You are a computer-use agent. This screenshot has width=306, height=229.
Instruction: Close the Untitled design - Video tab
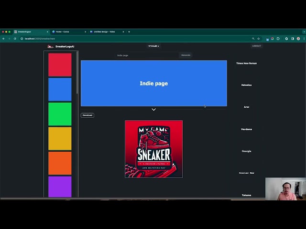pos(123,32)
